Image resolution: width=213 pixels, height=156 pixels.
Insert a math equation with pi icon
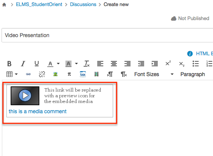[69, 74]
